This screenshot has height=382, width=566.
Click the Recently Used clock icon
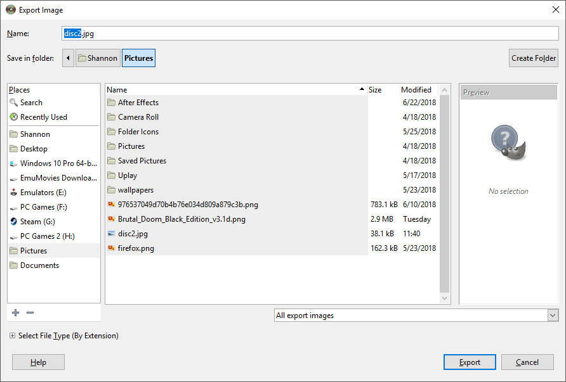(x=13, y=117)
